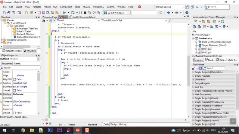
Task: Open the Default Layout dropdown
Action: [x=184, y=7]
